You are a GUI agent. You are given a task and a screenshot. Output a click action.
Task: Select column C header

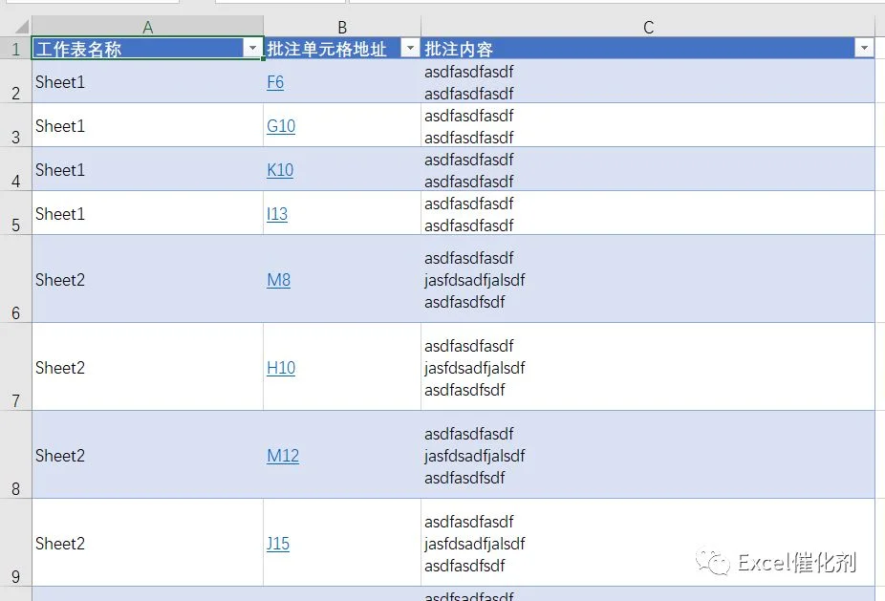(648, 27)
